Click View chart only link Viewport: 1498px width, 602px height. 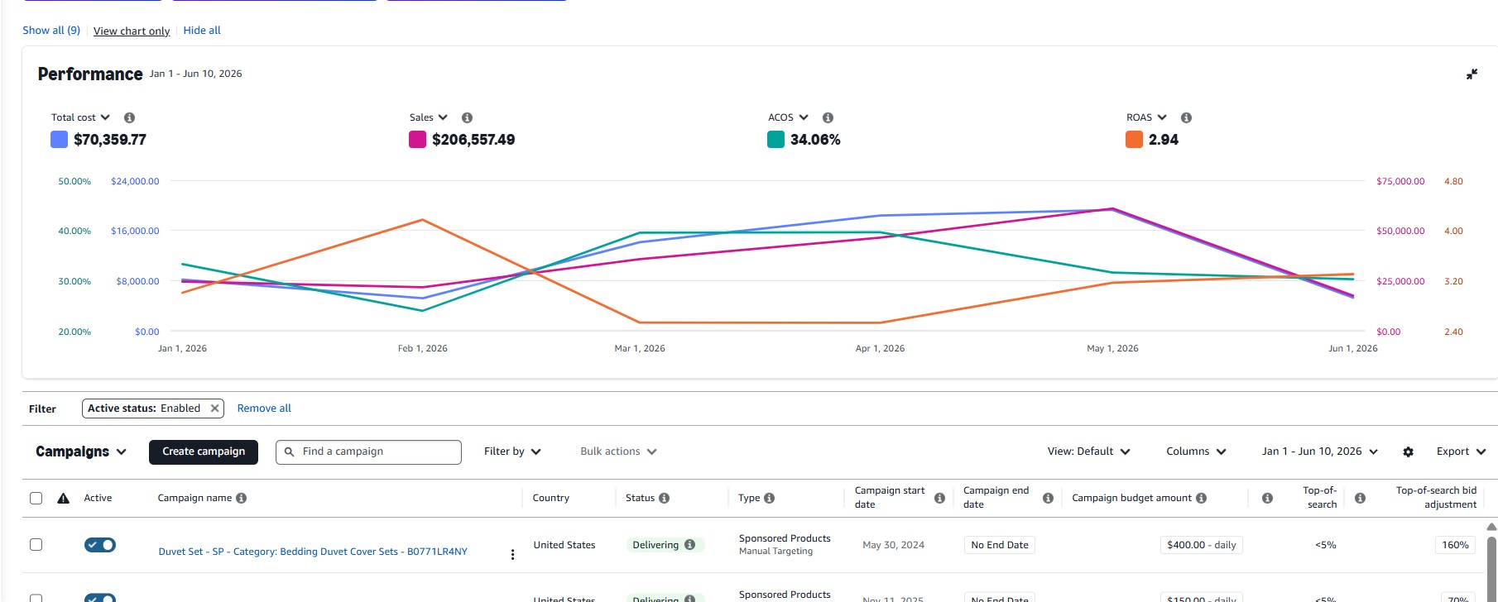[x=132, y=31]
